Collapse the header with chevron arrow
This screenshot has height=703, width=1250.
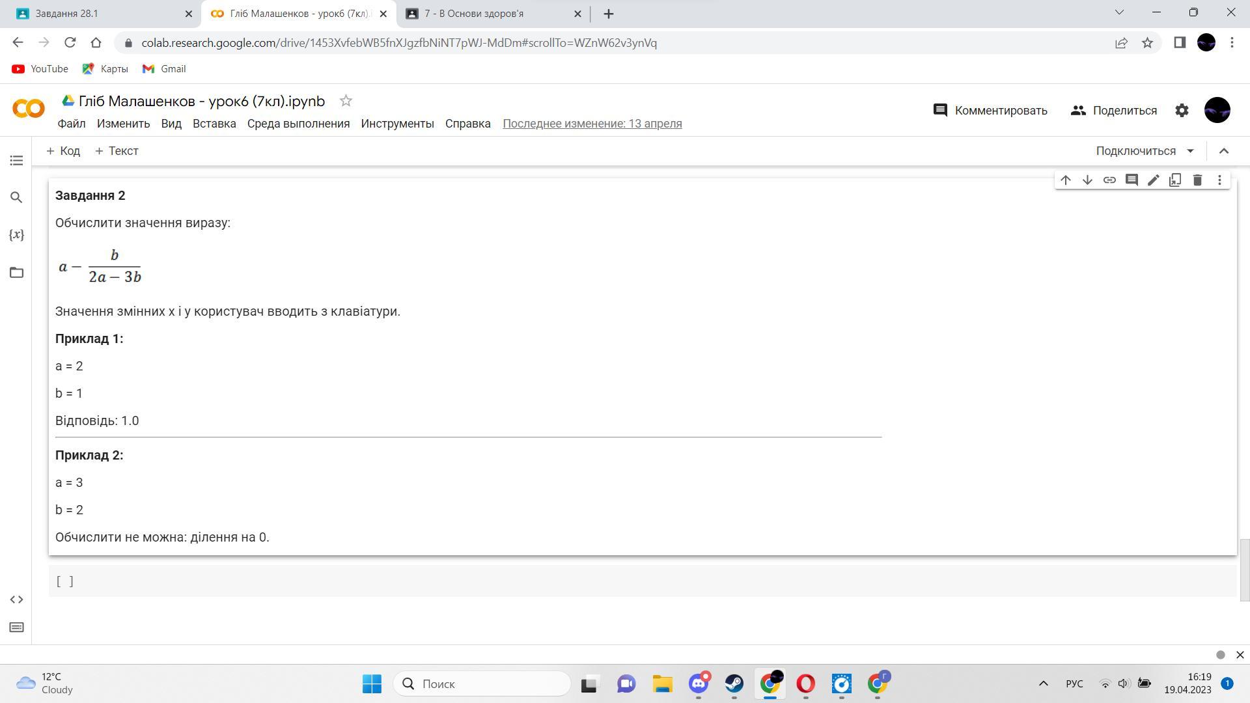click(x=1223, y=151)
